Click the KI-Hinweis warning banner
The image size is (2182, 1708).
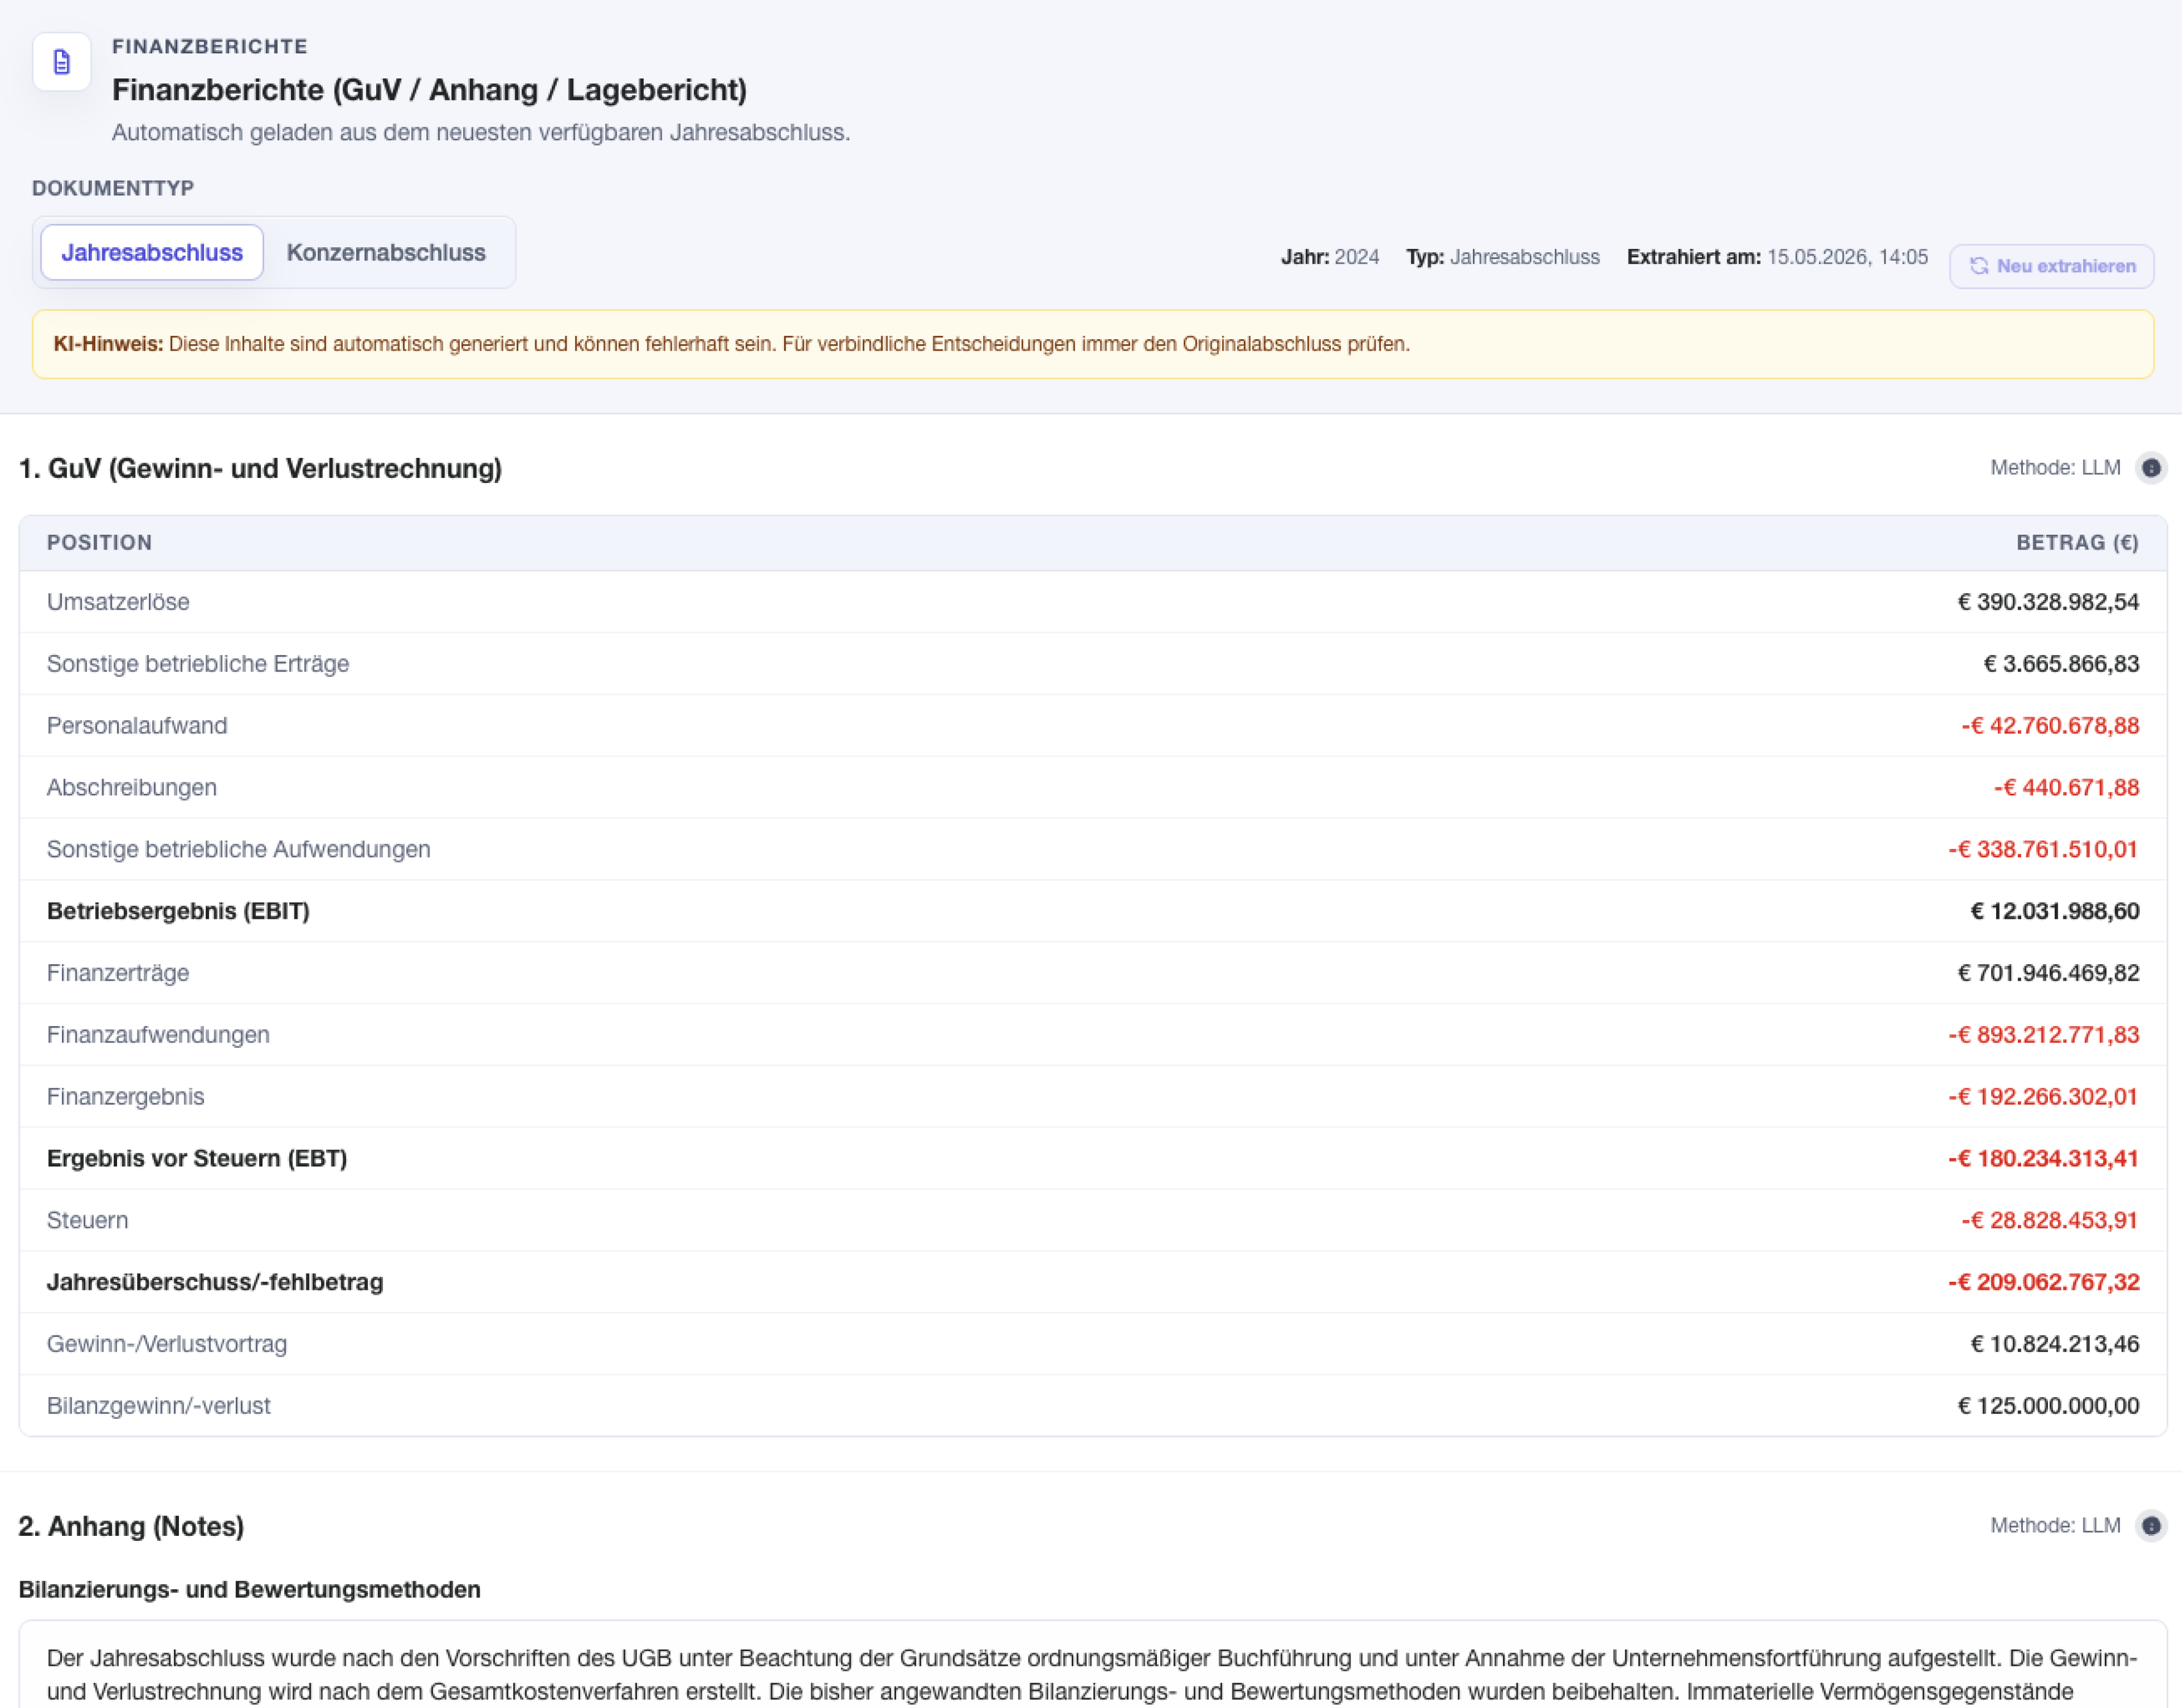point(1092,344)
